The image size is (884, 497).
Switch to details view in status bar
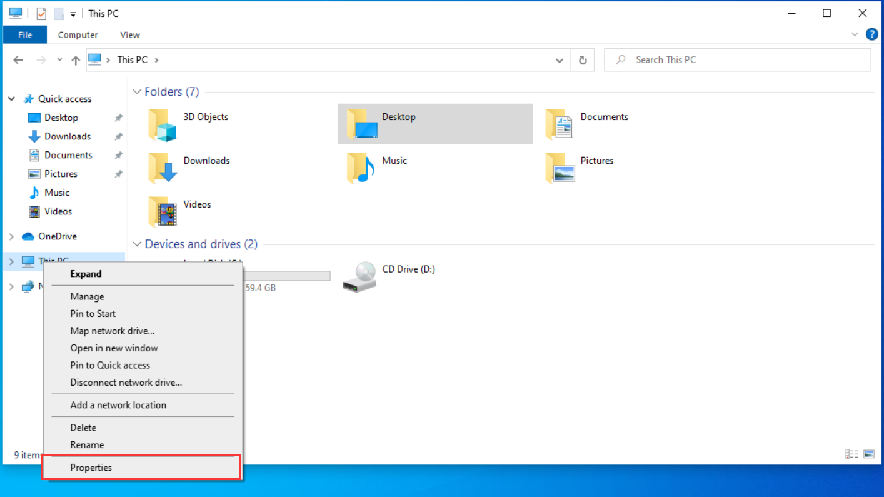[851, 454]
